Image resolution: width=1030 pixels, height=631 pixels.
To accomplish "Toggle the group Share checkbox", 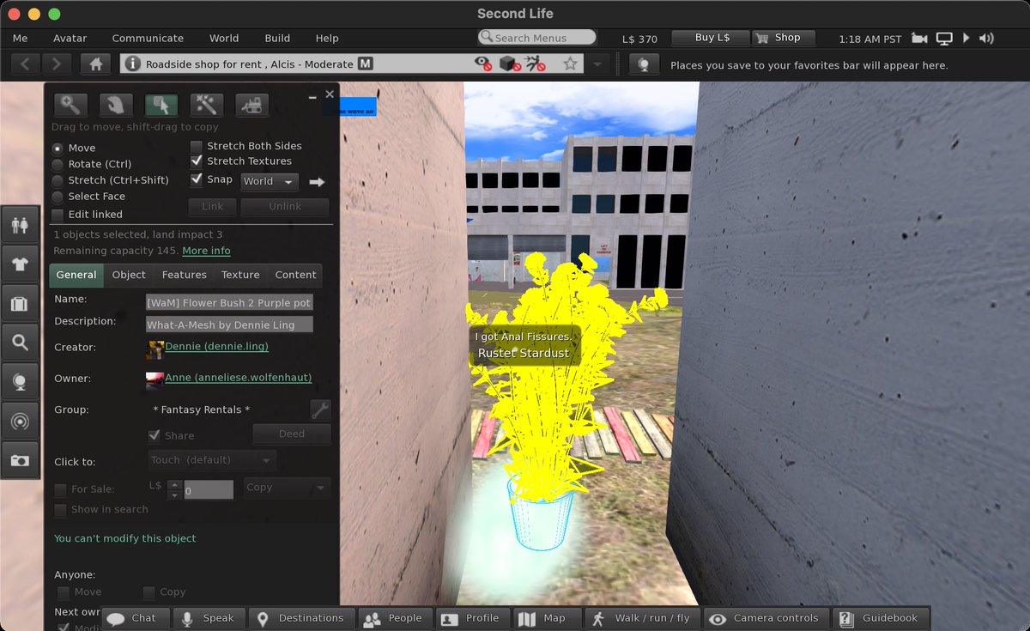I will coord(154,435).
